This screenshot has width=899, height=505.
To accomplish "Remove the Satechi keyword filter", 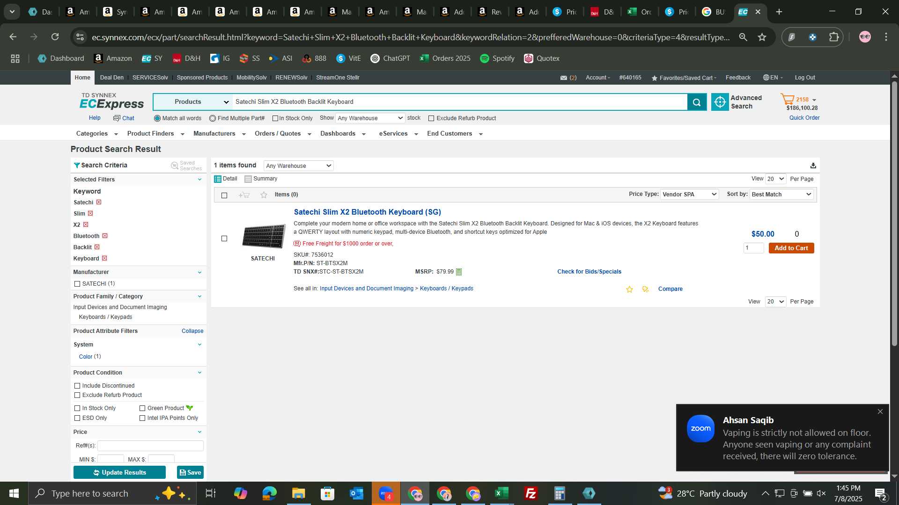I will 99,202.
